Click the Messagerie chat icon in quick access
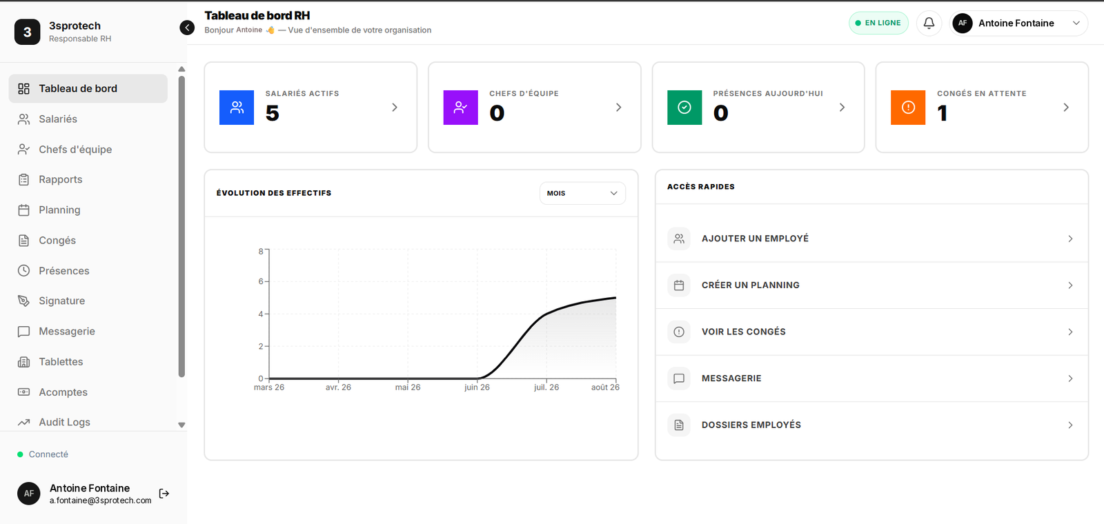The height and width of the screenshot is (524, 1104). click(679, 379)
